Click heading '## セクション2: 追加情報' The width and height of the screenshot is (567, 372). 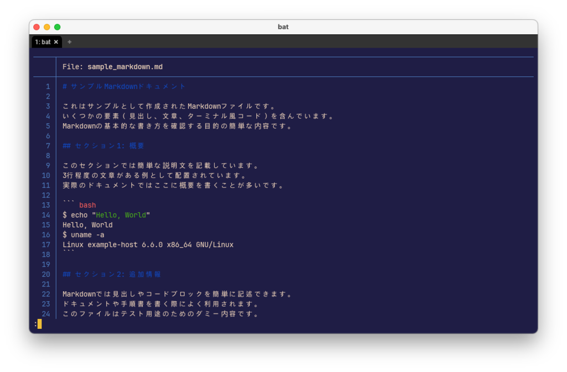coord(112,275)
